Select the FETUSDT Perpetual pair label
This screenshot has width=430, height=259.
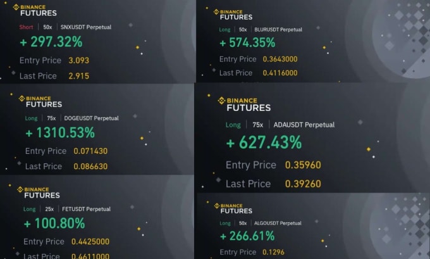pos(86,209)
